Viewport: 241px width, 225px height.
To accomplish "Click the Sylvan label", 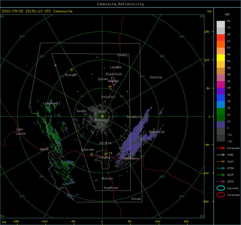I will click(103, 79).
